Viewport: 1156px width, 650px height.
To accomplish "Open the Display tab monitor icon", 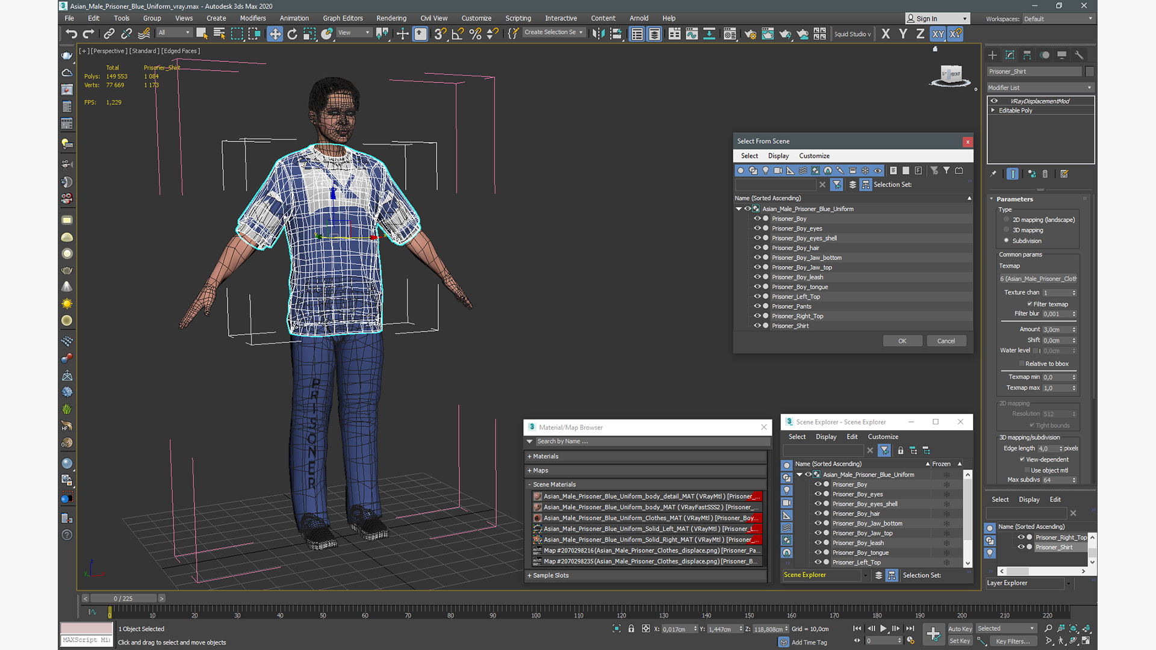I will [1061, 55].
